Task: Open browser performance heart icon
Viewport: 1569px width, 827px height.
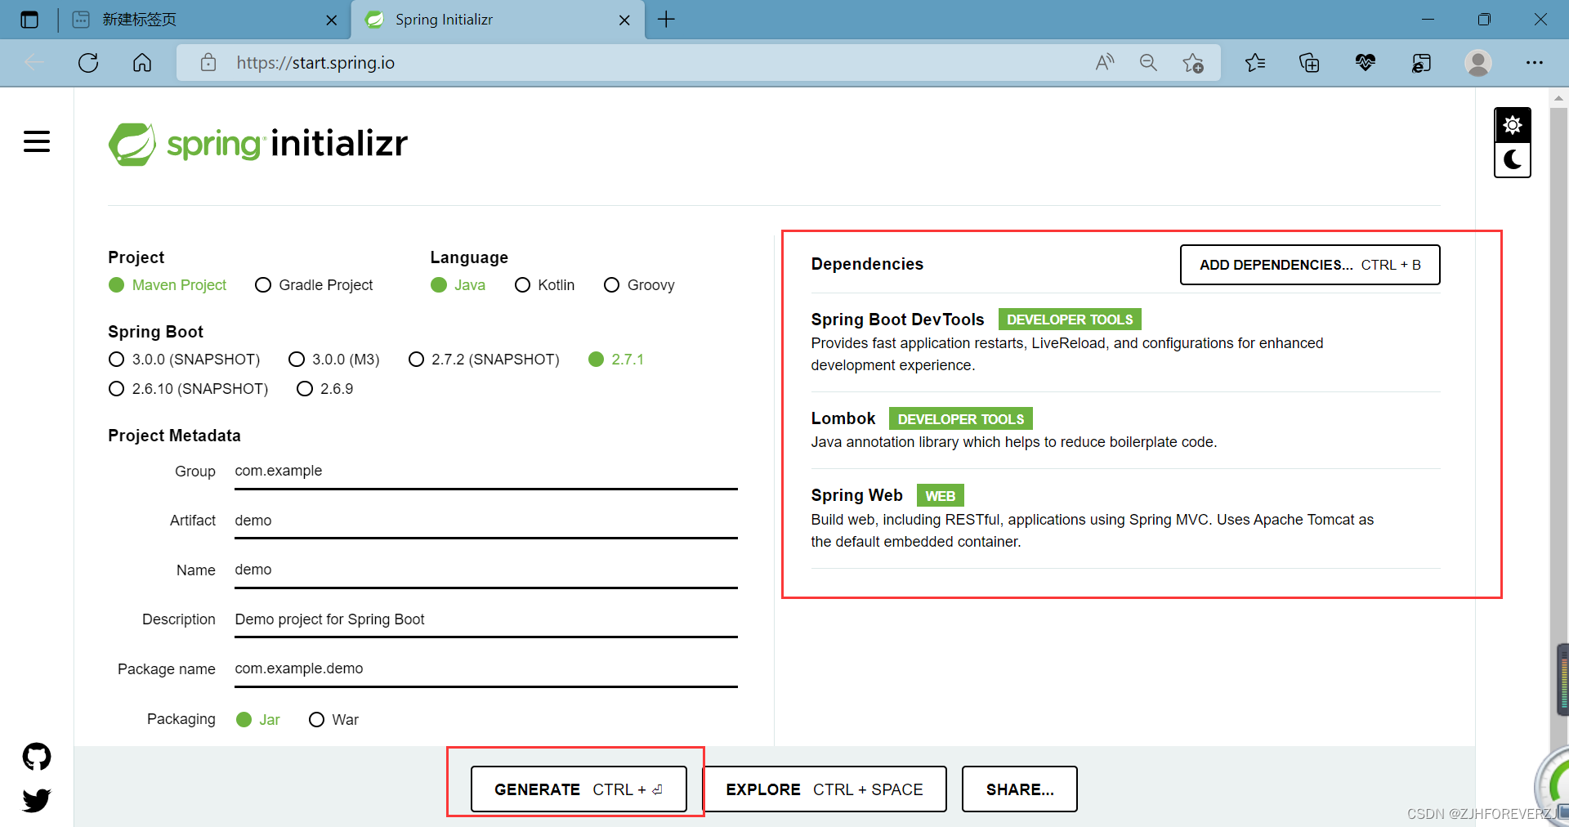Action: (1365, 63)
